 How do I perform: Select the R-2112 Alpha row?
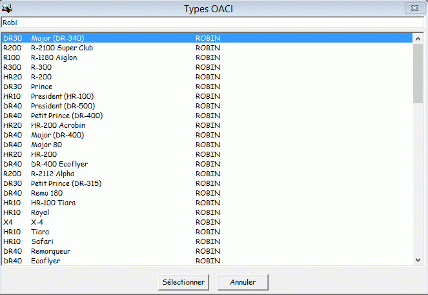pos(207,174)
